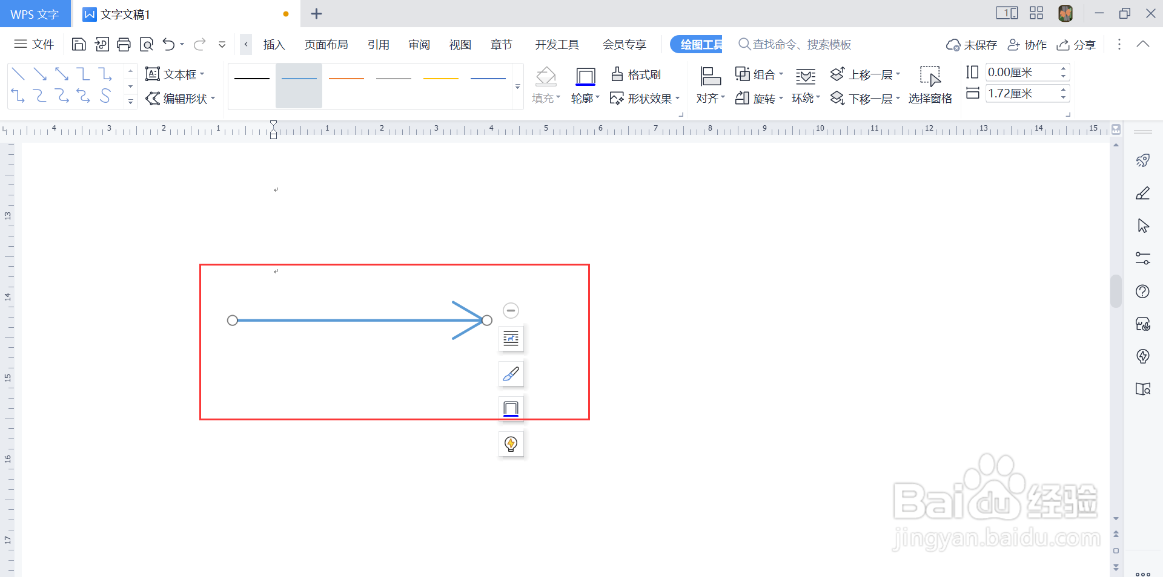1163x577 pixels.
Task: Switch to the 引用 References tab
Action: pos(379,45)
